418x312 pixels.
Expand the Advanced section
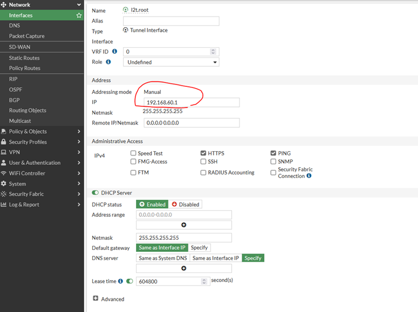(x=95, y=298)
